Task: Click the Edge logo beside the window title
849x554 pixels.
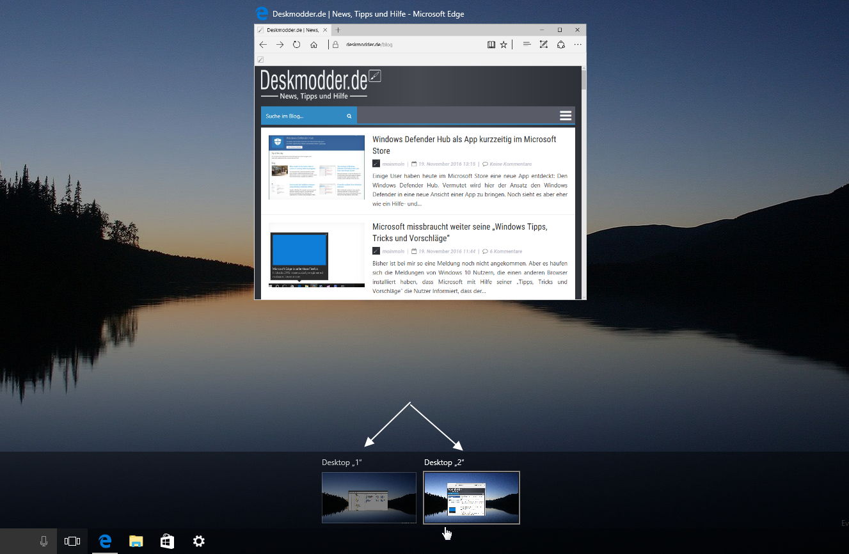Action: tap(261, 13)
